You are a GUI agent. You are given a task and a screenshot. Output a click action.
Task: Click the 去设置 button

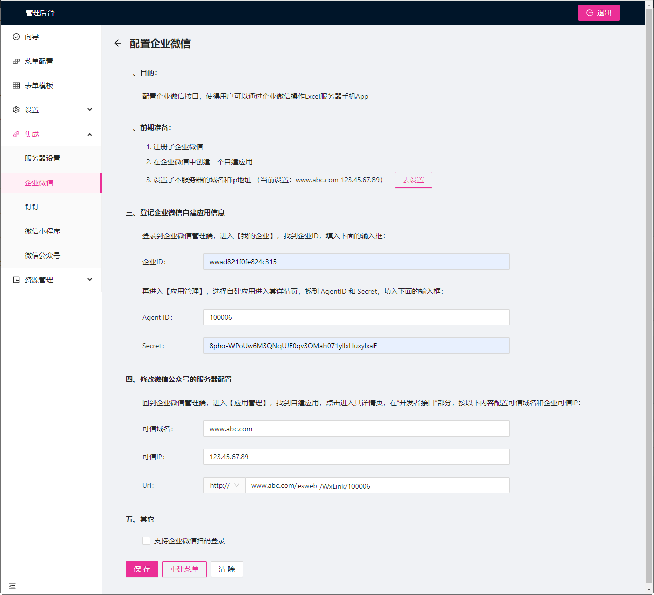pos(413,180)
